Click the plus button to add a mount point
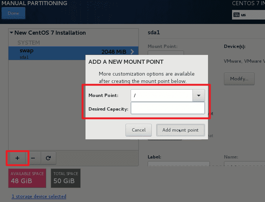 17,158
